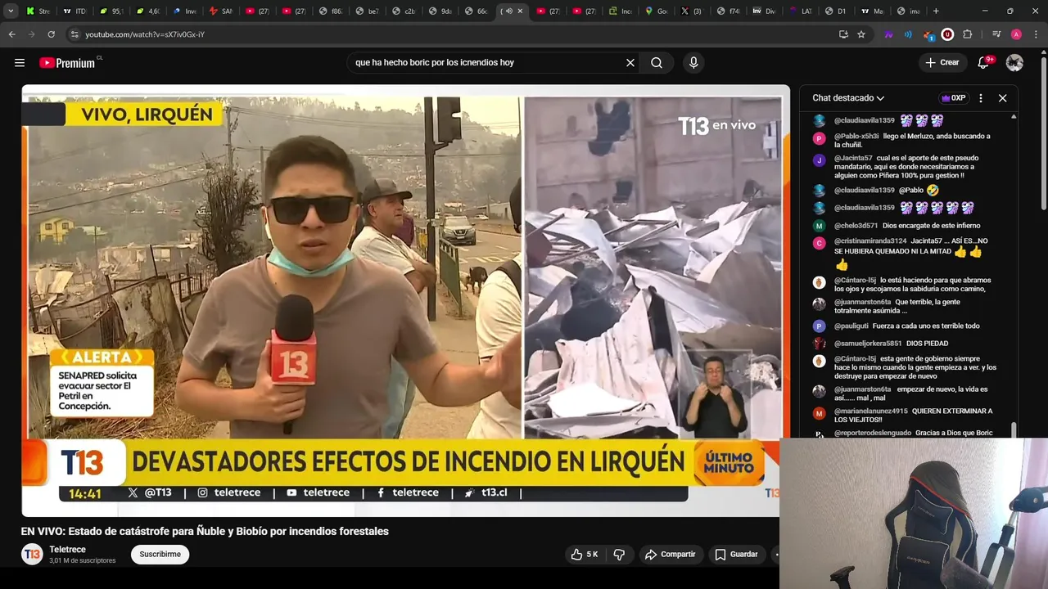Start voice search with microphone icon
The height and width of the screenshot is (589, 1048).
pos(693,63)
